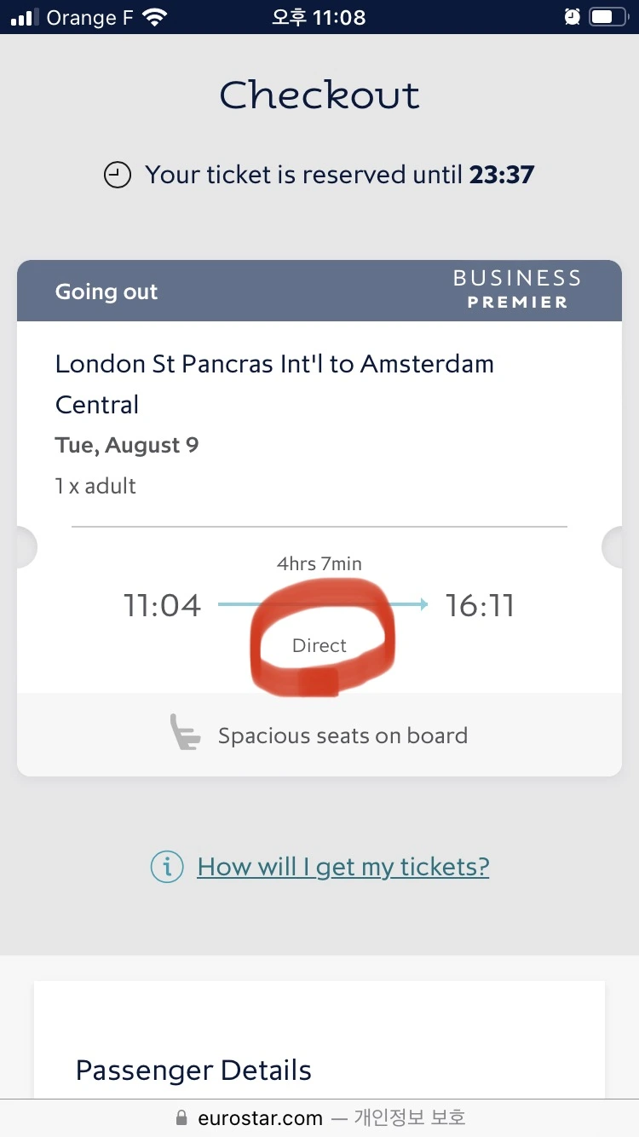
Task: Tap the eurostar.com address bar
Action: point(319,1117)
